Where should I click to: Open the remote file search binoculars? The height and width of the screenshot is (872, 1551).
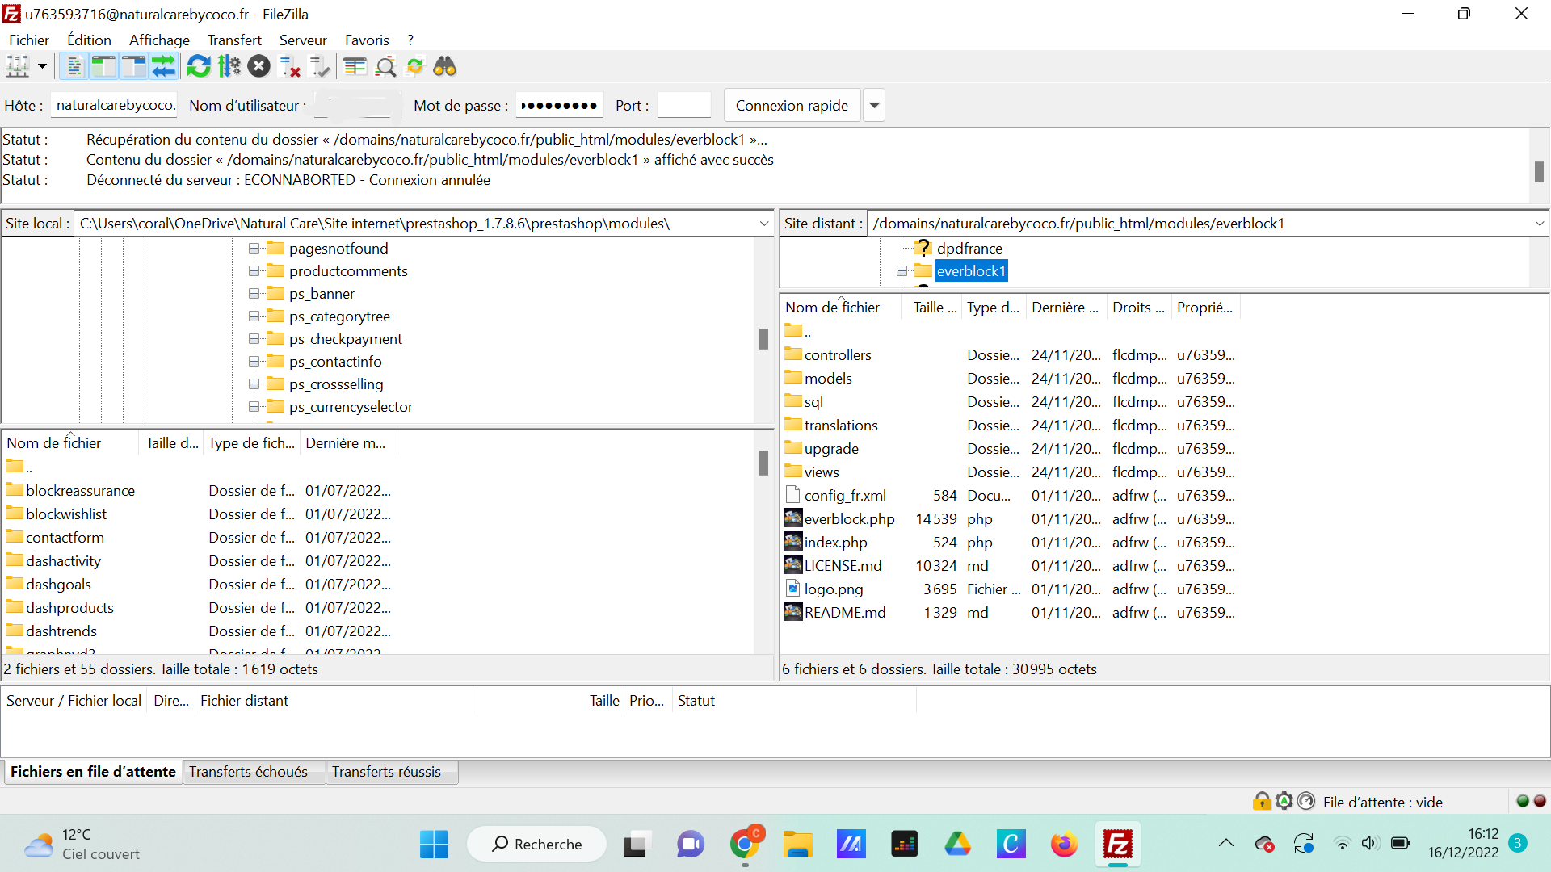[444, 66]
